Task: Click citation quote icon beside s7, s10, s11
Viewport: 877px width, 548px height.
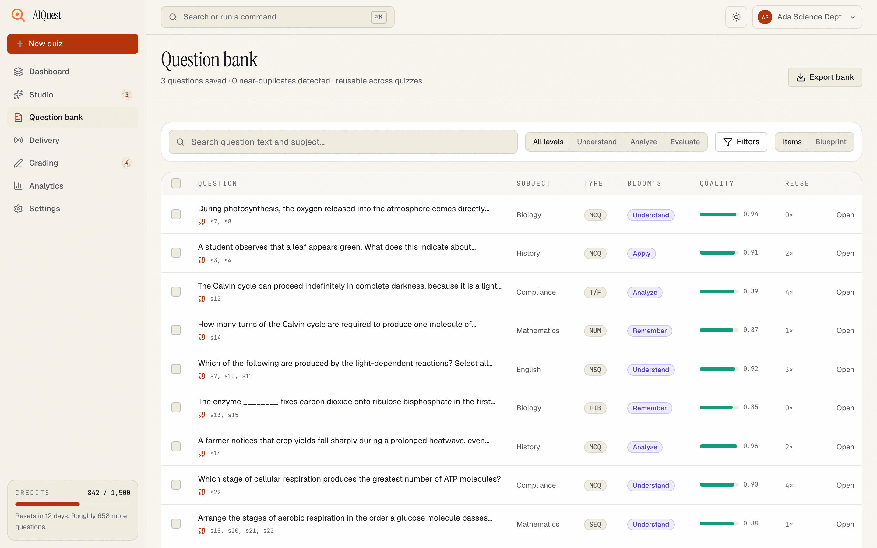Action: click(x=202, y=376)
